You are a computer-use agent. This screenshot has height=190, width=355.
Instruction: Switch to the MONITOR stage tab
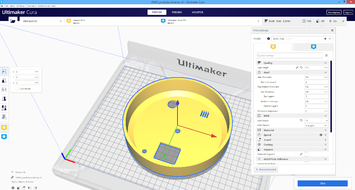pos(198,12)
